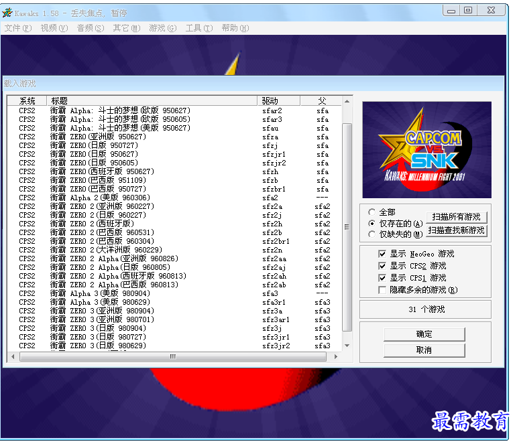Select the 街霸 Alpha 2(美版 960306) row

pyautogui.click(x=174, y=198)
